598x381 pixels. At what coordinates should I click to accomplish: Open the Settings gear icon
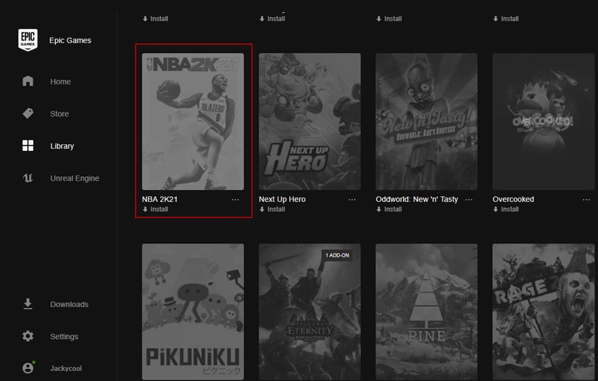(x=28, y=336)
